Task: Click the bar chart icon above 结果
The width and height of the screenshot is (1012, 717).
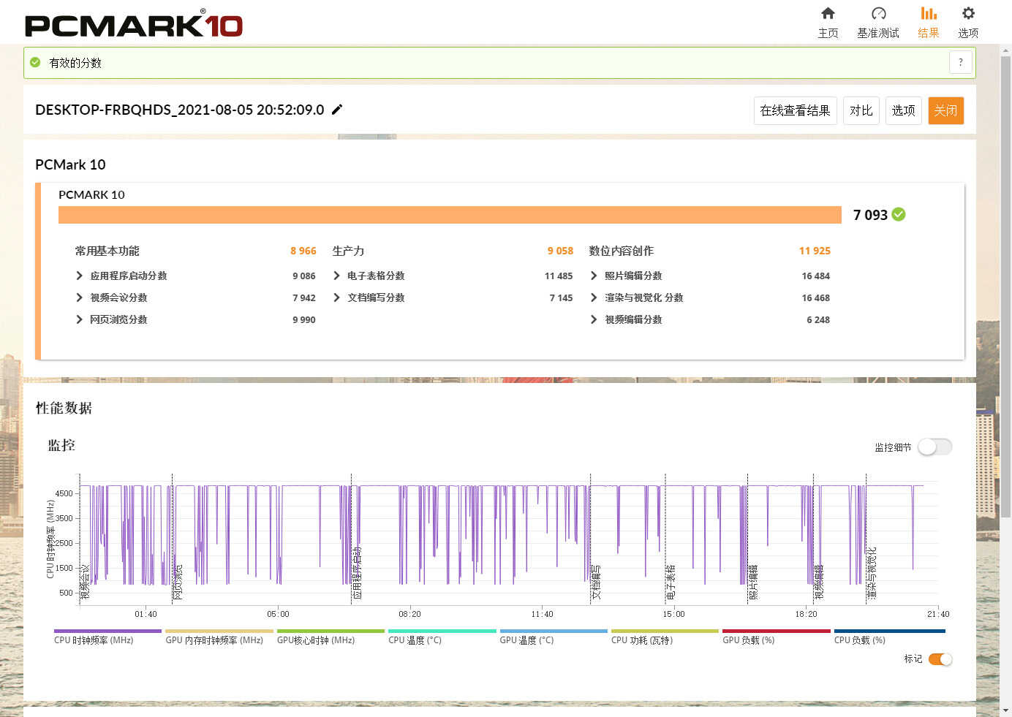Action: tap(929, 13)
